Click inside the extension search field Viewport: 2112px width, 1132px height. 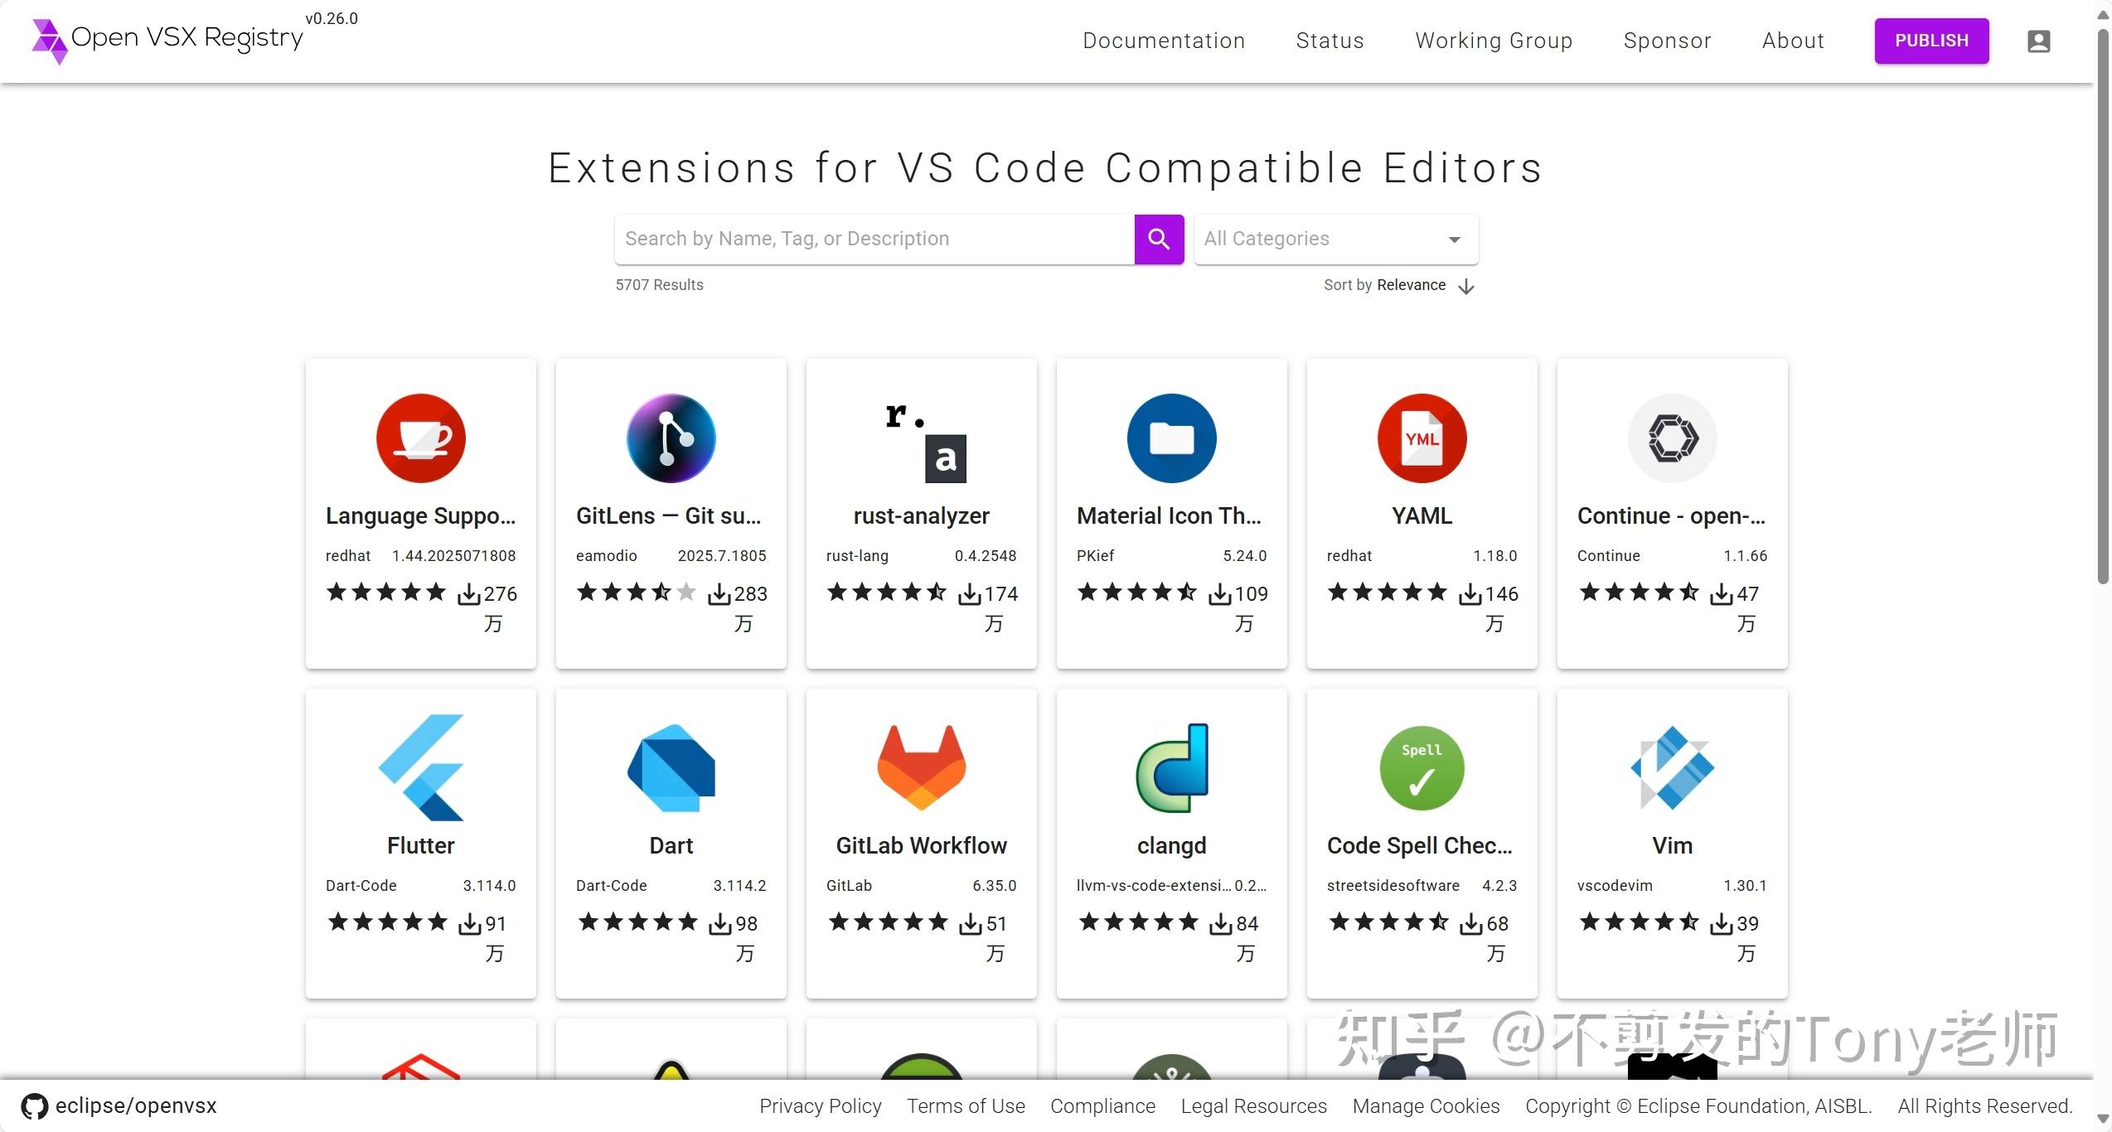point(870,239)
